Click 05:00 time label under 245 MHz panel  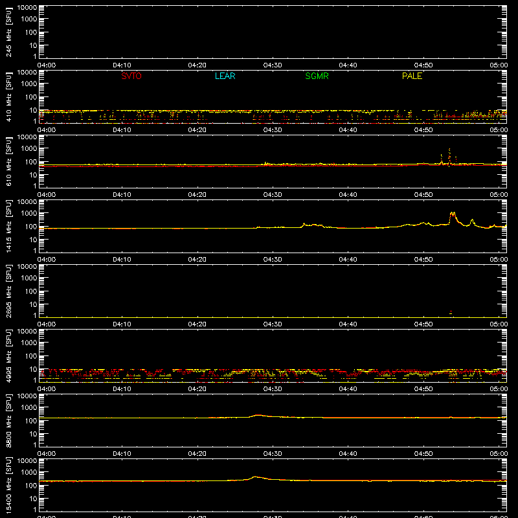coord(499,65)
